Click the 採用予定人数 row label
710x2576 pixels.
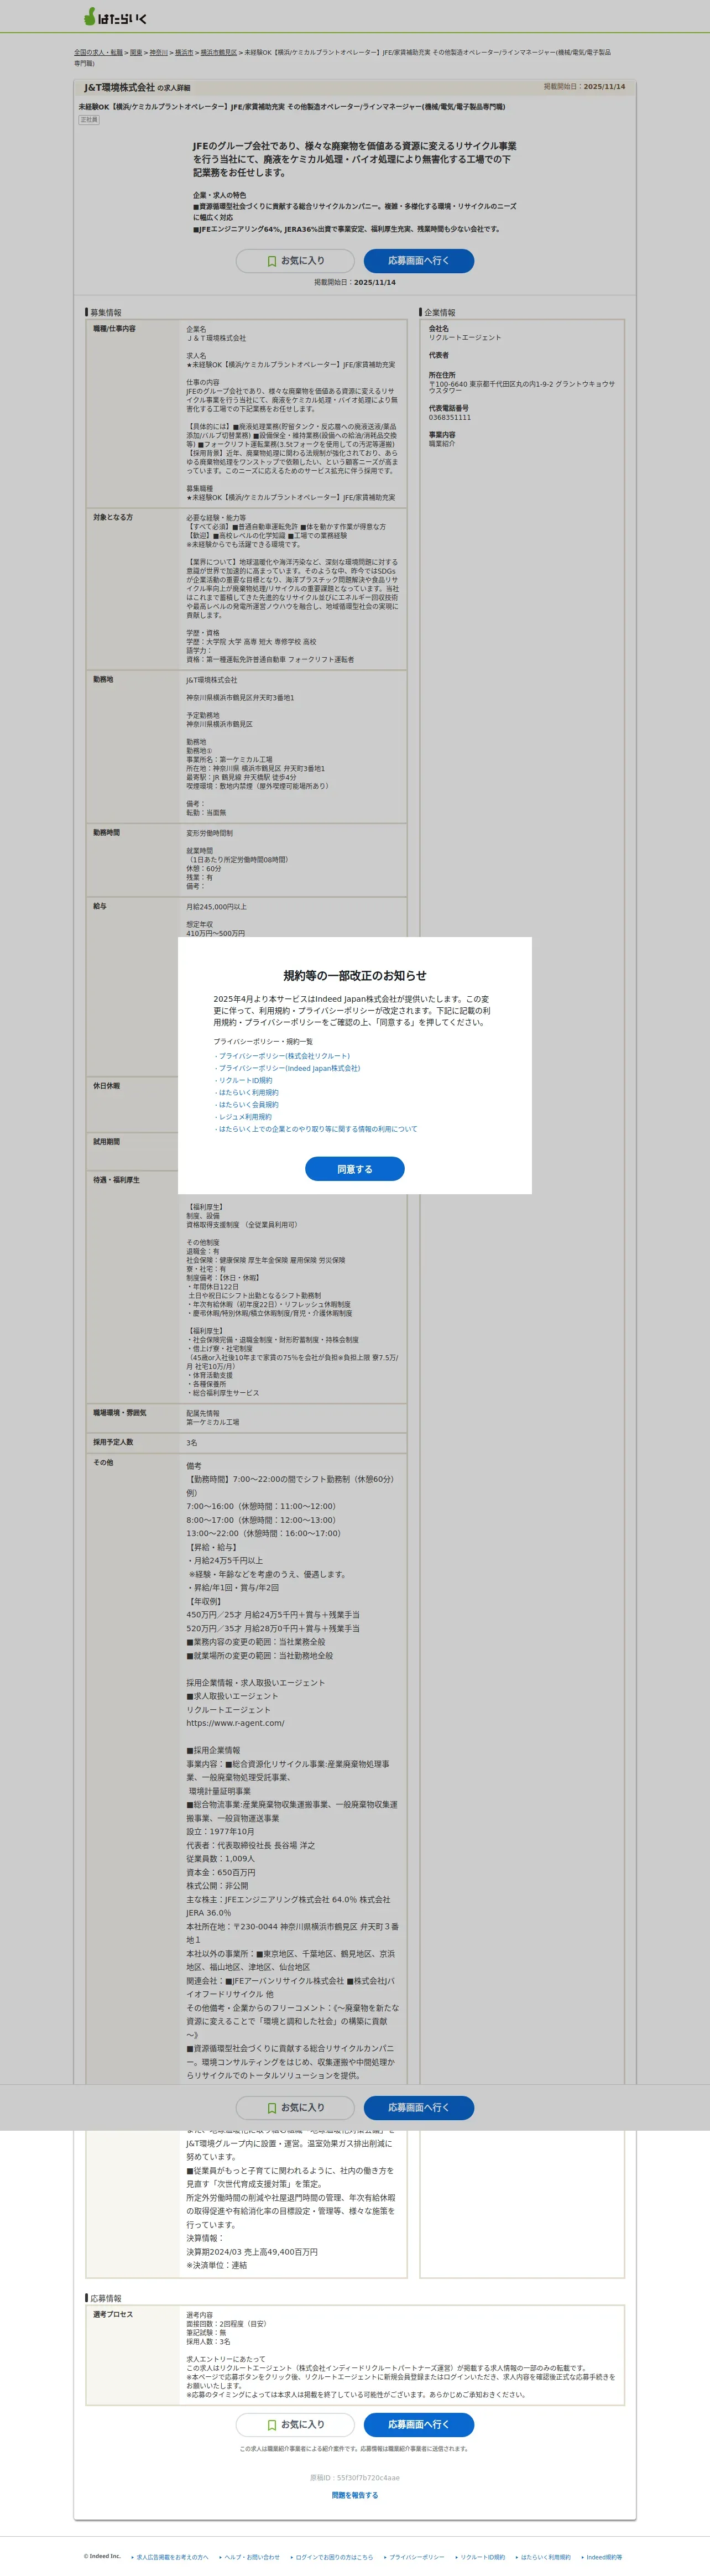(x=113, y=1443)
